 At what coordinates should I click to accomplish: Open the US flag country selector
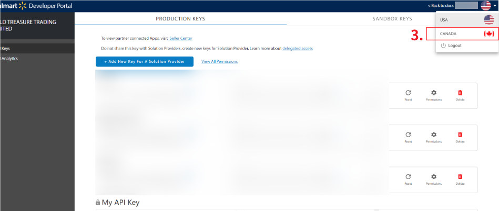486,5
